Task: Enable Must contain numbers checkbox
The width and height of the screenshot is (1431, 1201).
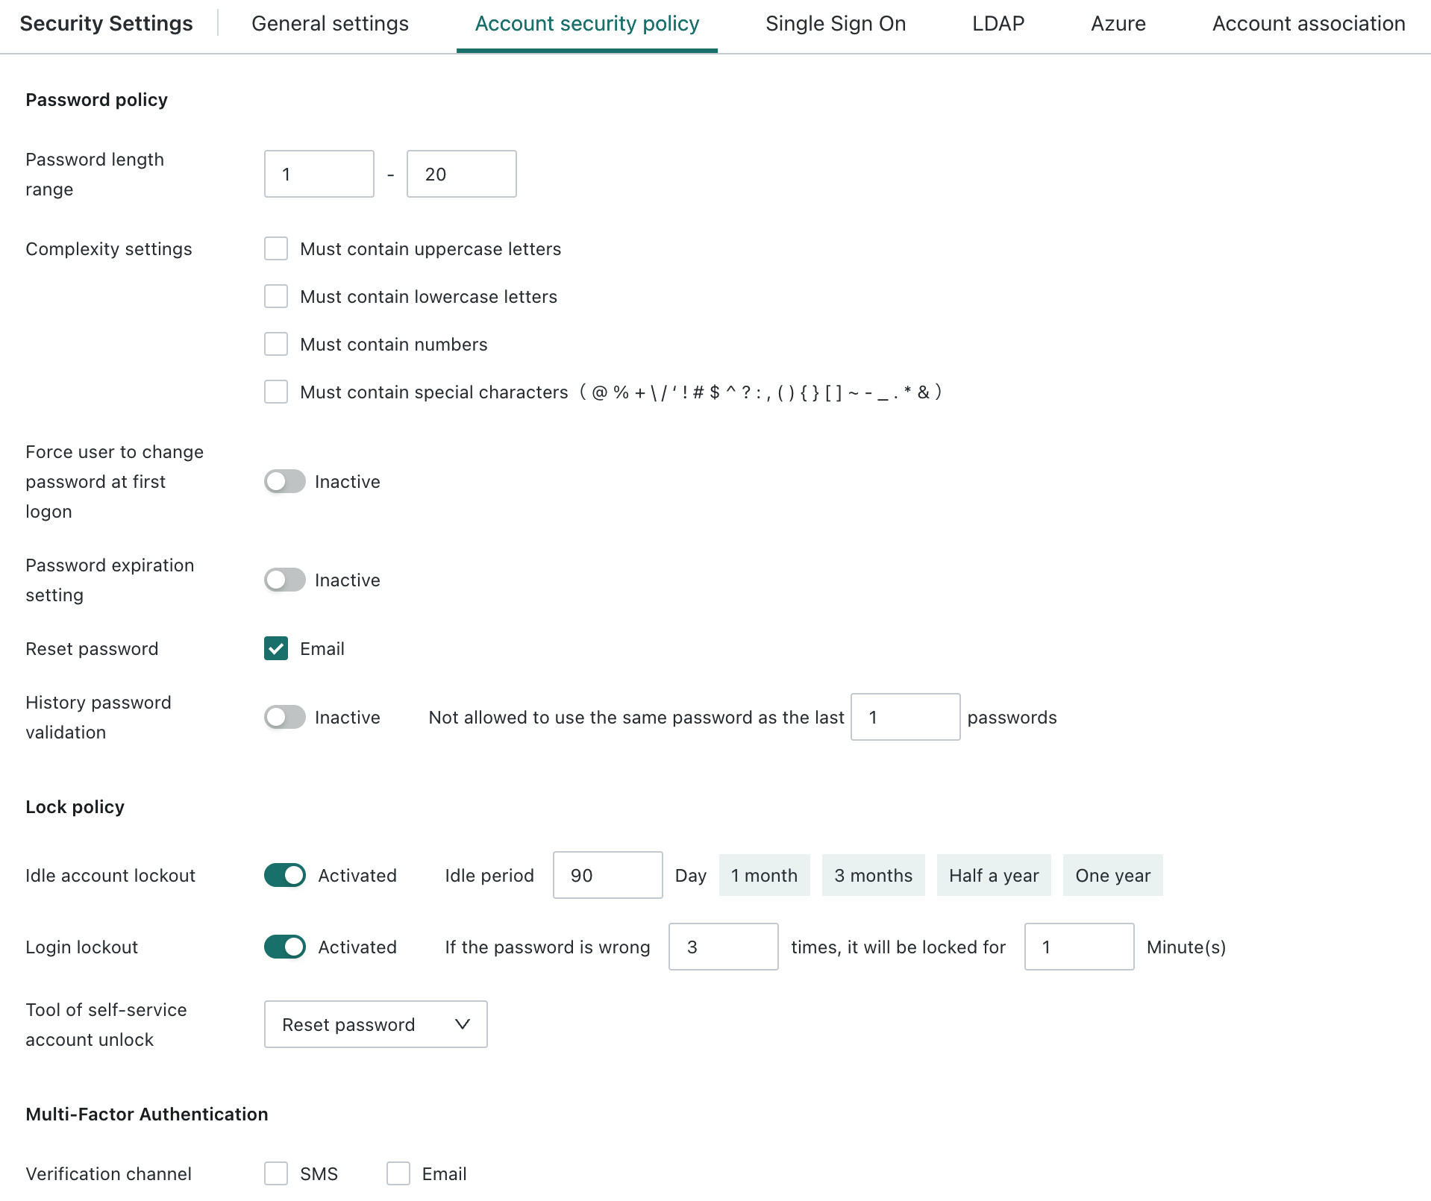Action: [x=276, y=344]
